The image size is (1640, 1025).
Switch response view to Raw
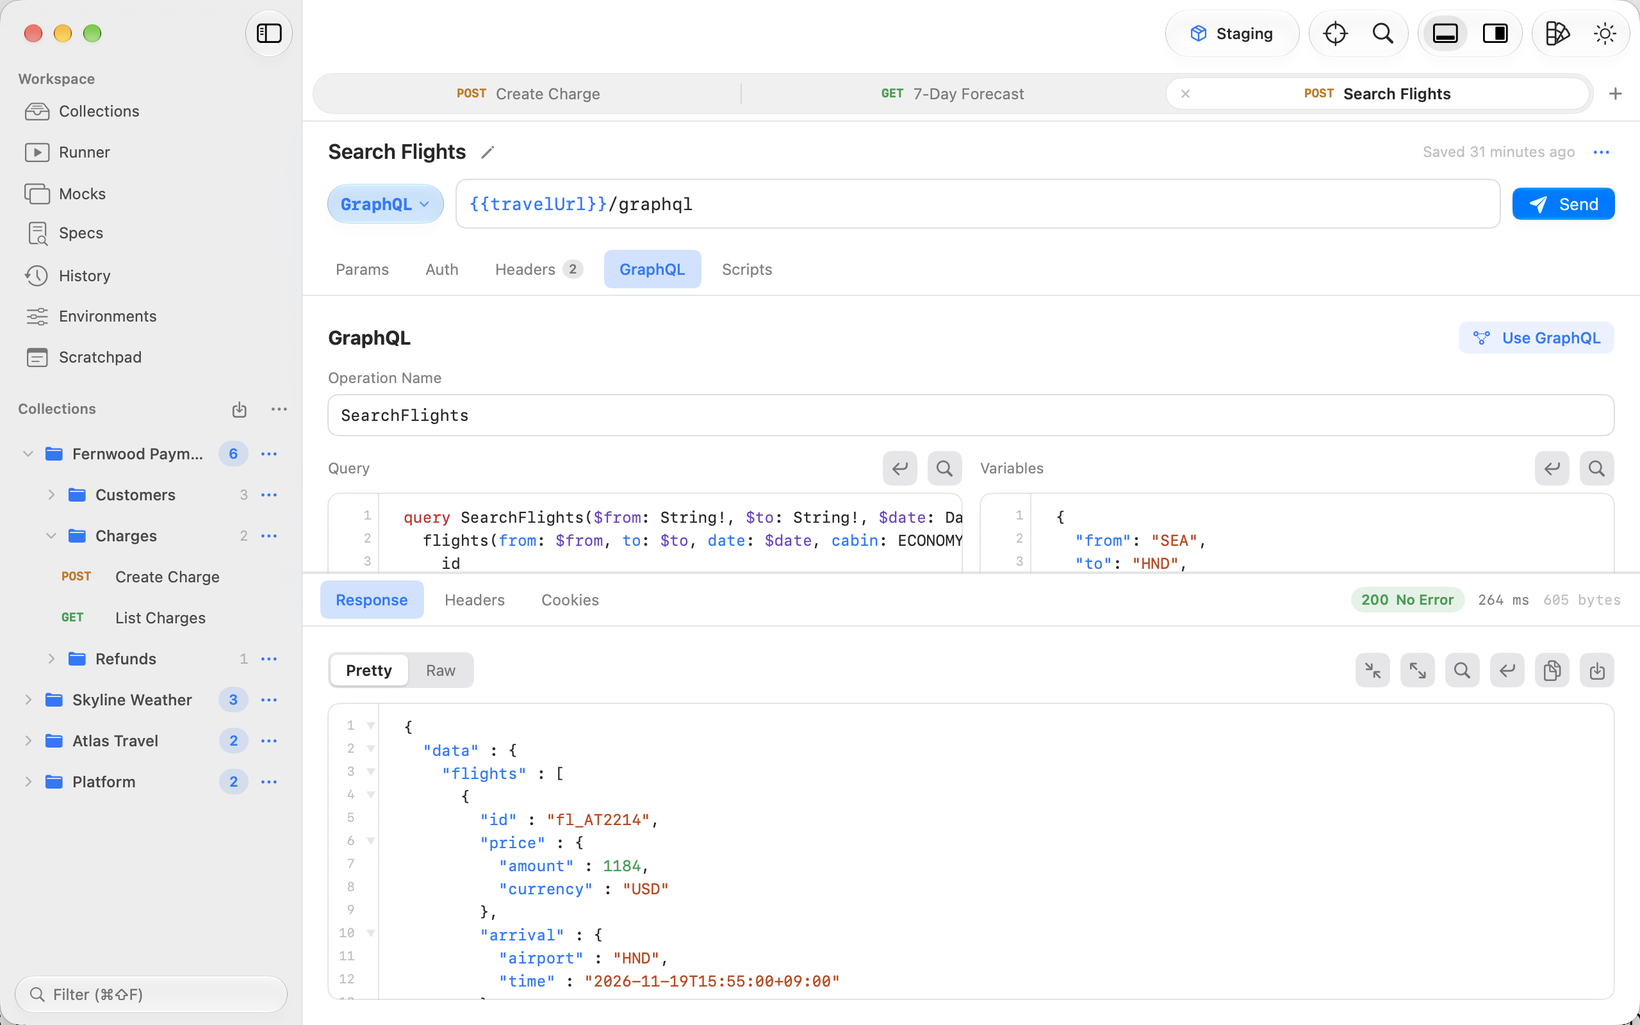point(441,671)
